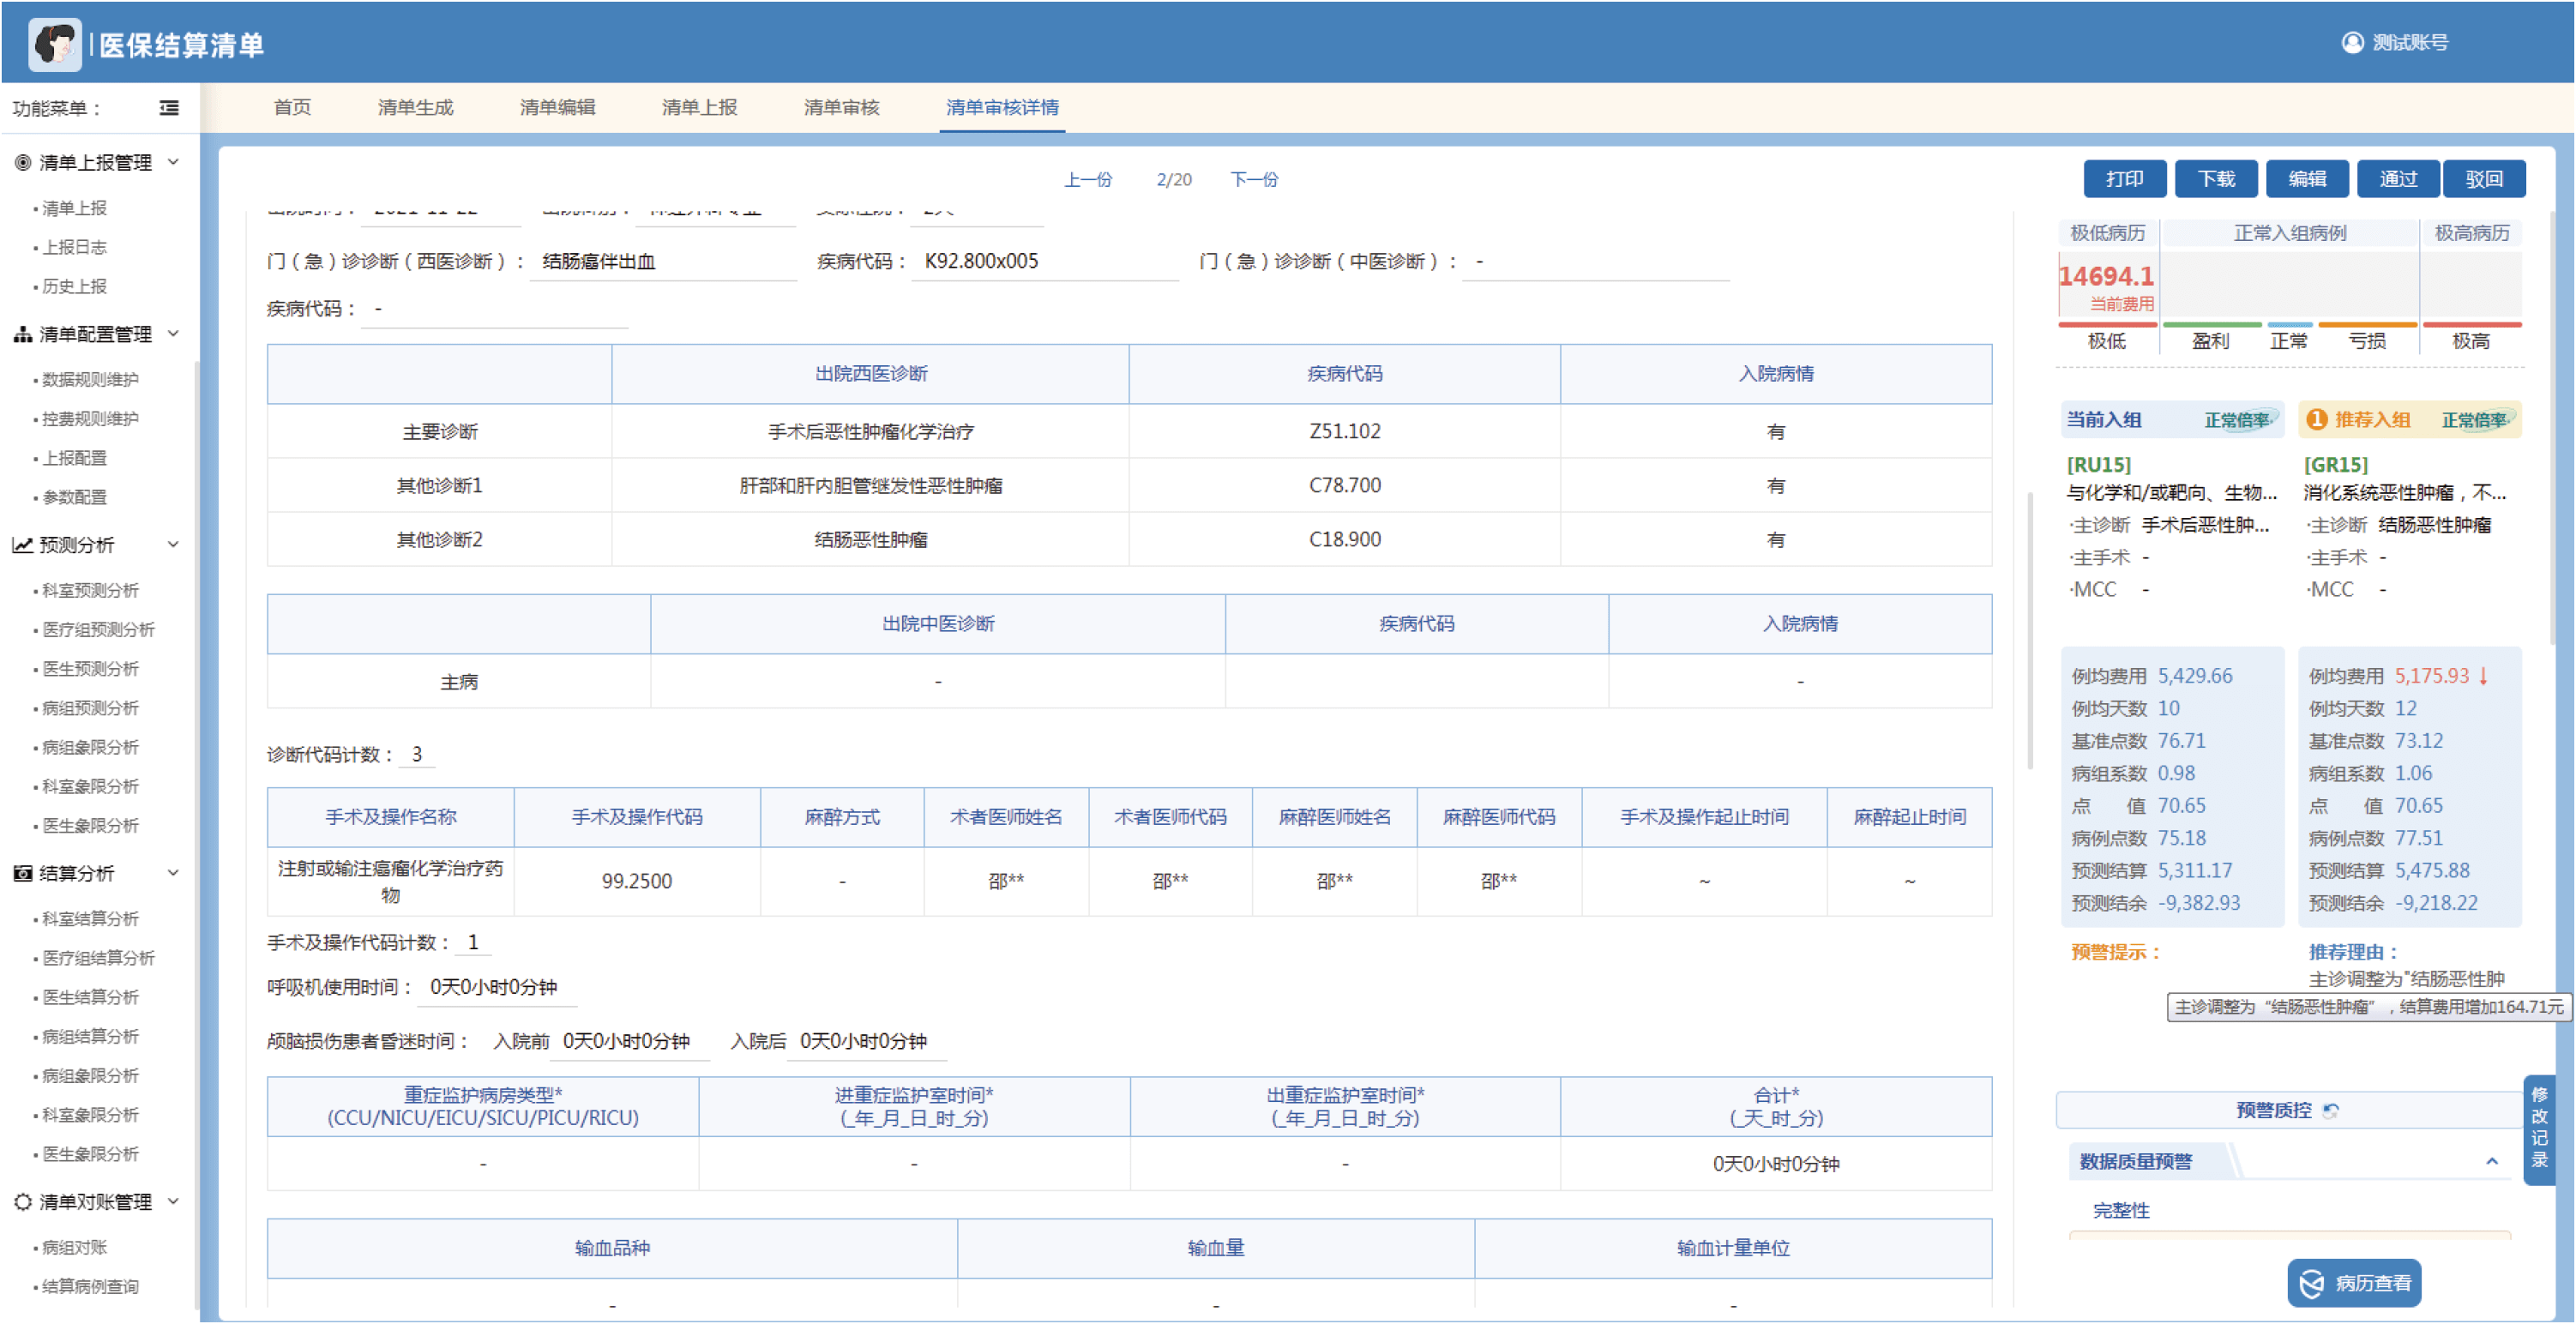2576x1324 pixels.
Task: Switch to the 清单编辑 tab
Action: coord(557,107)
